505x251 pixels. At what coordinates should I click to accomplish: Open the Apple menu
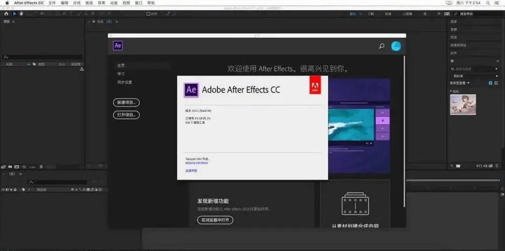7,3
